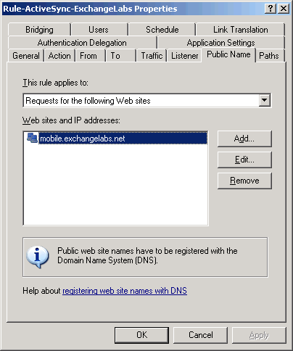
Task: Open the 'This rule applies to' dropdown arrow
Action: tap(265, 100)
